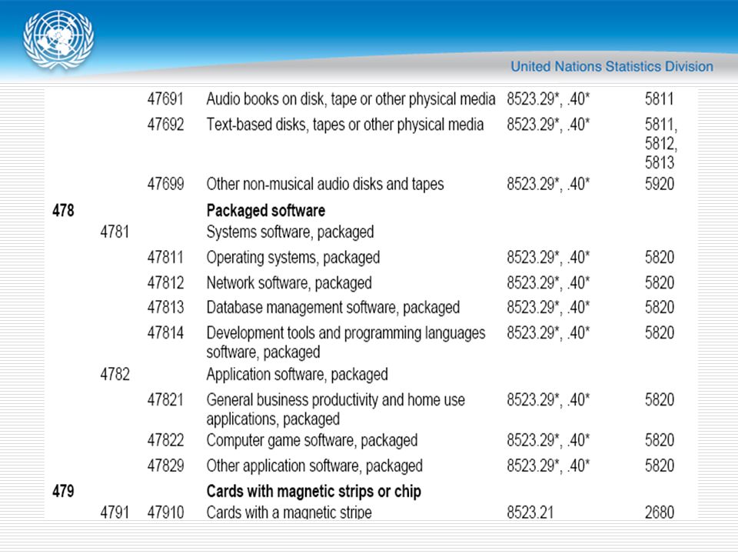Click 5820 in the Computer game software row

pyautogui.click(x=660, y=440)
